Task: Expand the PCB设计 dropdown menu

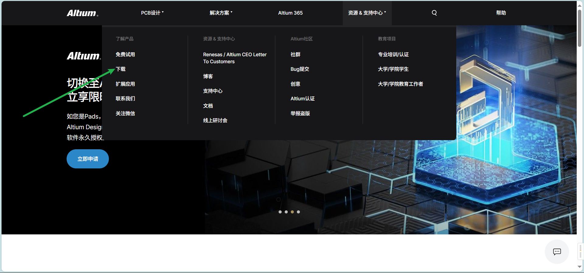Action: (152, 13)
